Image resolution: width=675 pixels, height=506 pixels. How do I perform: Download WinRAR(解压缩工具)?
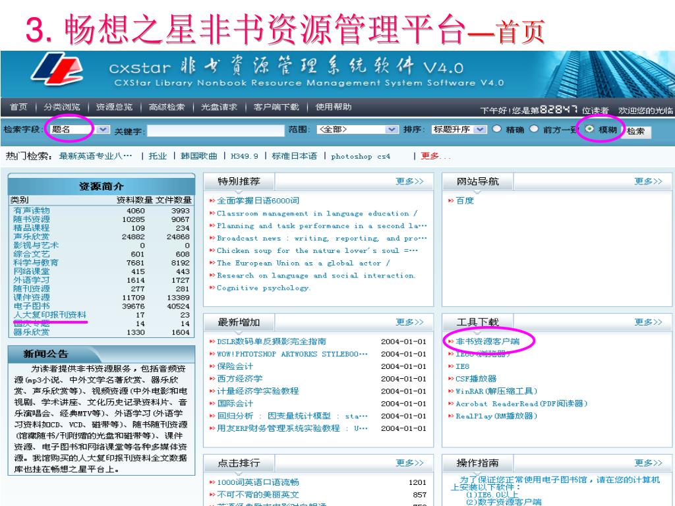point(496,391)
